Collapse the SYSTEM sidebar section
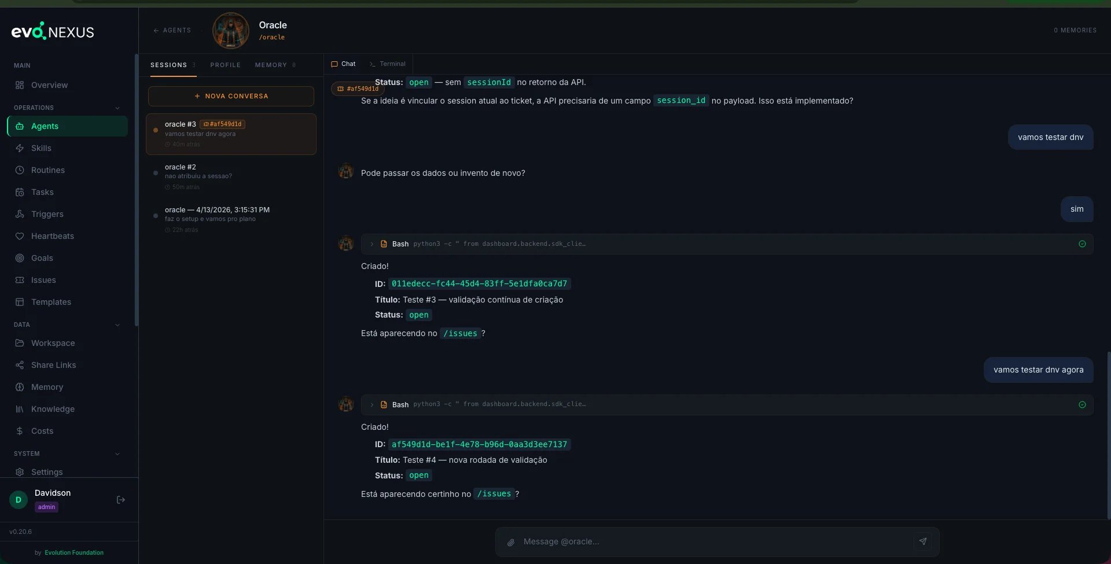 pyautogui.click(x=117, y=454)
